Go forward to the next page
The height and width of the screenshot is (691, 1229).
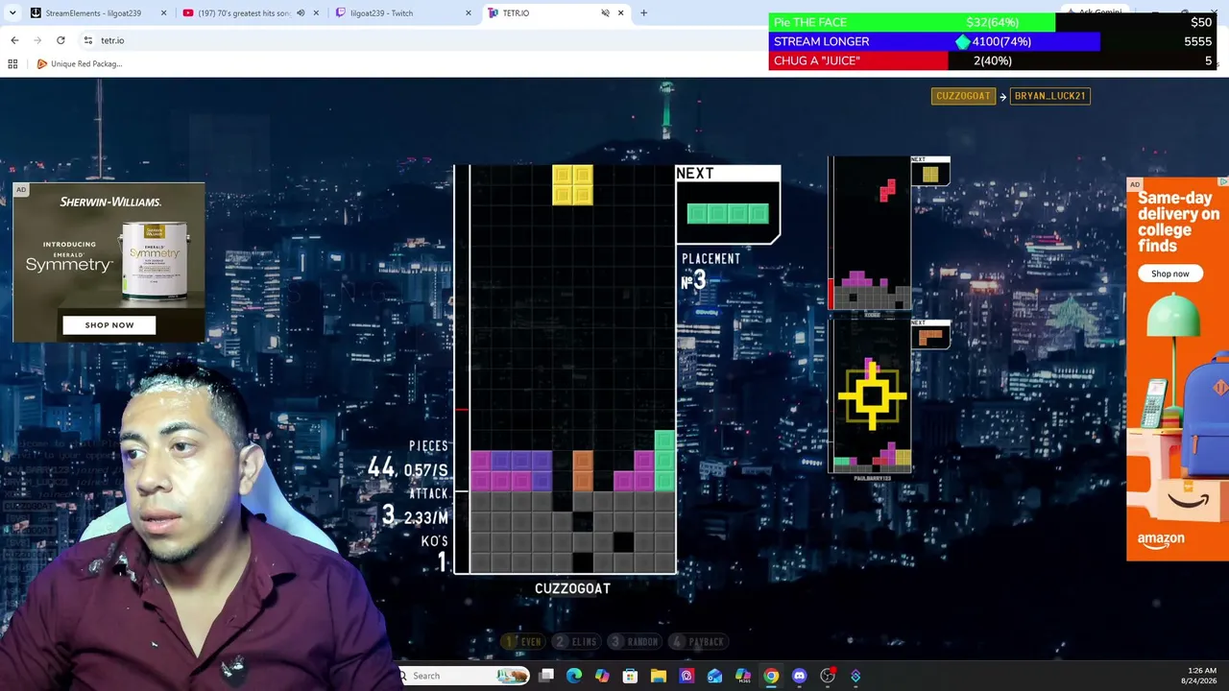37,40
